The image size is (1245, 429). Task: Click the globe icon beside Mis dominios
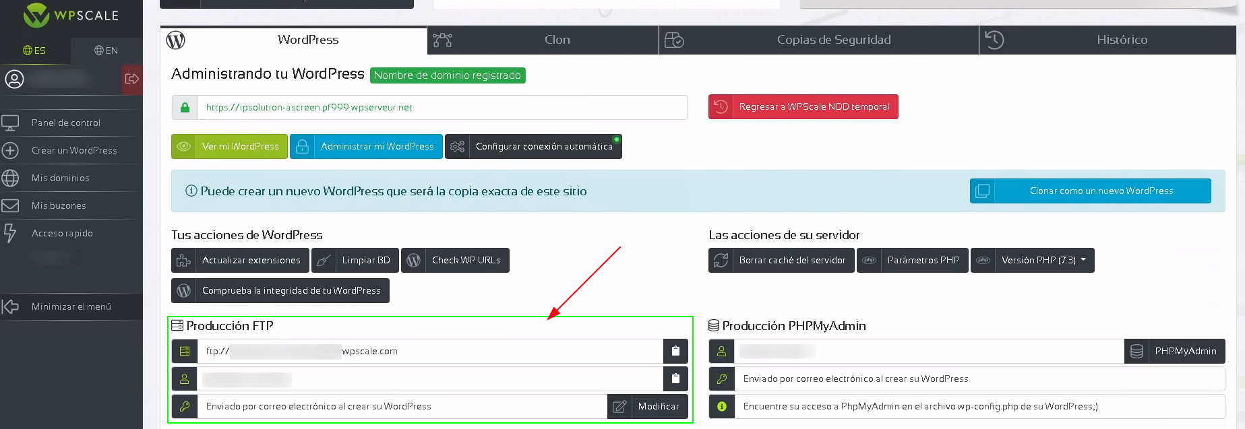pos(10,178)
